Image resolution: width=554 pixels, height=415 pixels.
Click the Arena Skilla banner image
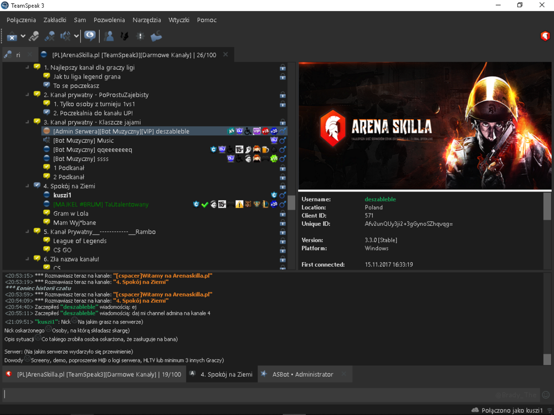coord(425,126)
